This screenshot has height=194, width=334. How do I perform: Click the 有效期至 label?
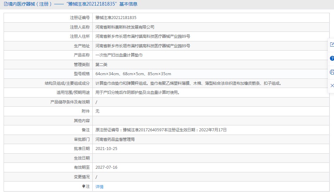[x=82, y=167]
